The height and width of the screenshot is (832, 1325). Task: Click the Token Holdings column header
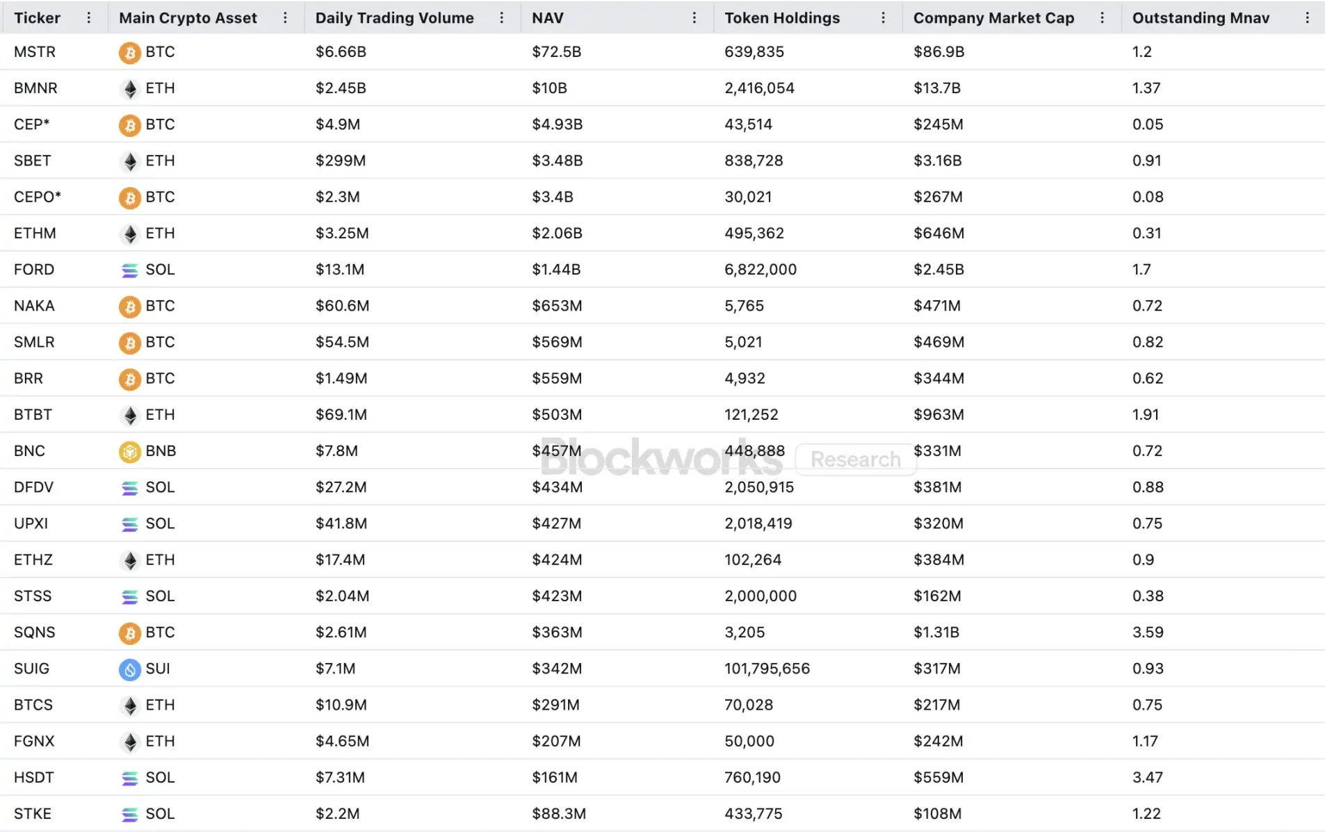click(782, 18)
